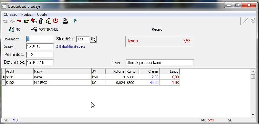Delete document using trash can icon

pyautogui.click(x=41, y=21)
